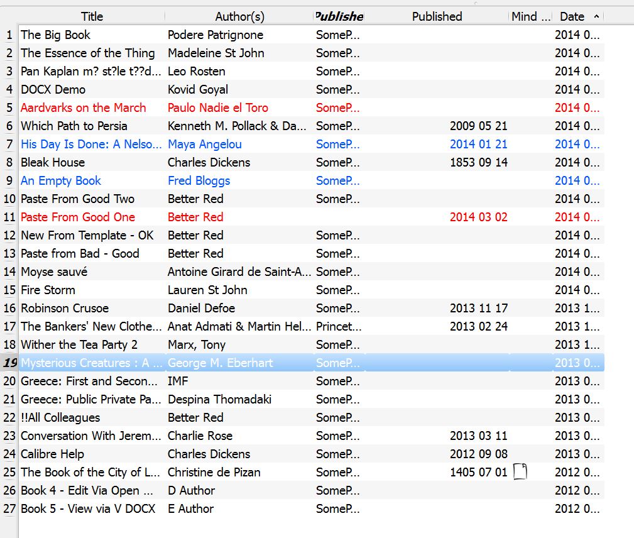Select 'Calibre Help' by Charles Dickens
This screenshot has width=634, height=538.
(52, 454)
